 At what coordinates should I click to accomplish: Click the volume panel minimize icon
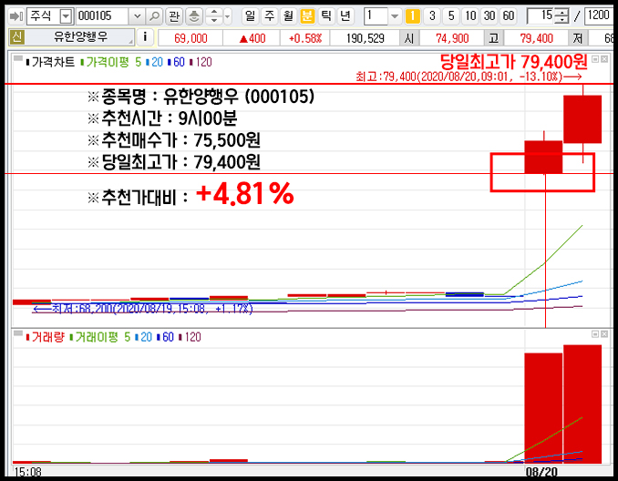point(595,334)
